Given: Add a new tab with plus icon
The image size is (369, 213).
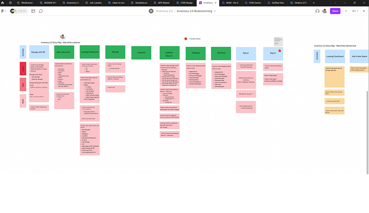Looking at the screenshot, I should coord(314,3).
